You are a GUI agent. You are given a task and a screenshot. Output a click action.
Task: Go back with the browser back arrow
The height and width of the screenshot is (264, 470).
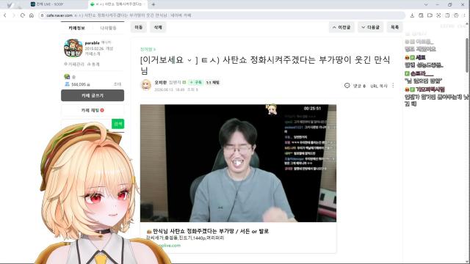(x=5, y=15)
